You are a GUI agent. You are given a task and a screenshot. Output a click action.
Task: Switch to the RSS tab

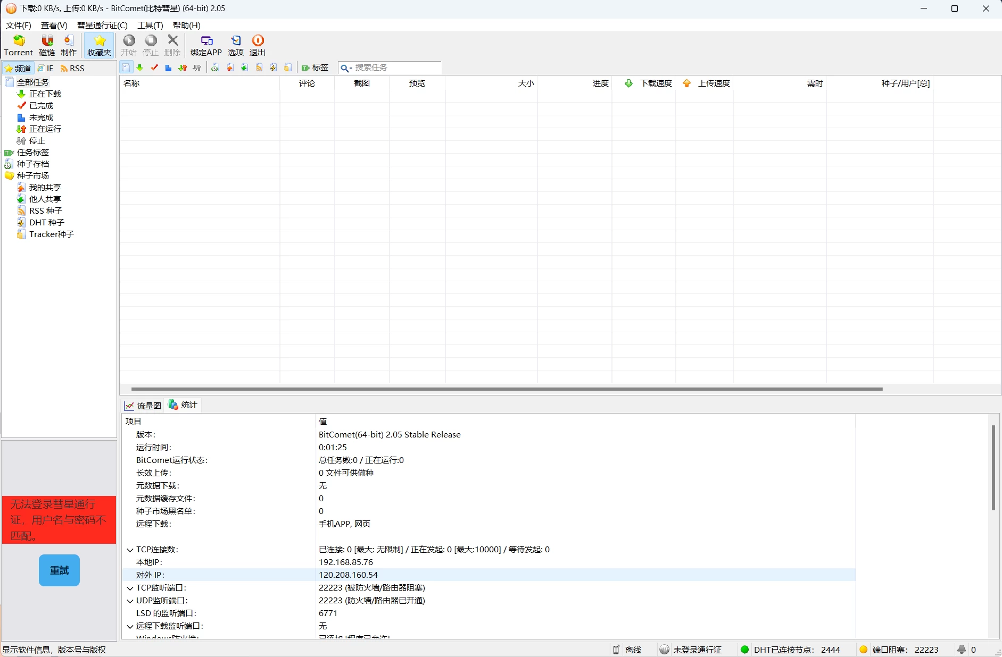click(x=72, y=68)
